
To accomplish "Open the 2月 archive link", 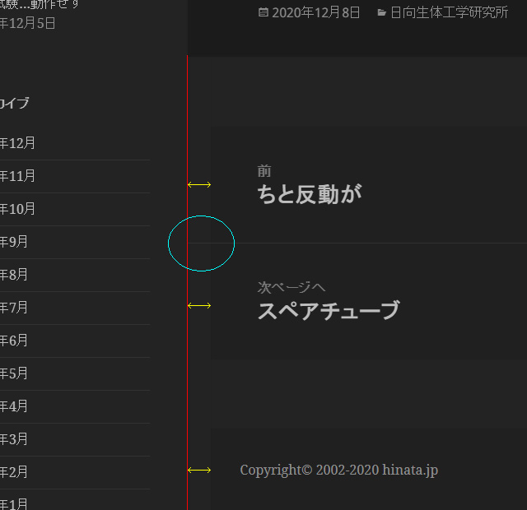I will pos(14,472).
